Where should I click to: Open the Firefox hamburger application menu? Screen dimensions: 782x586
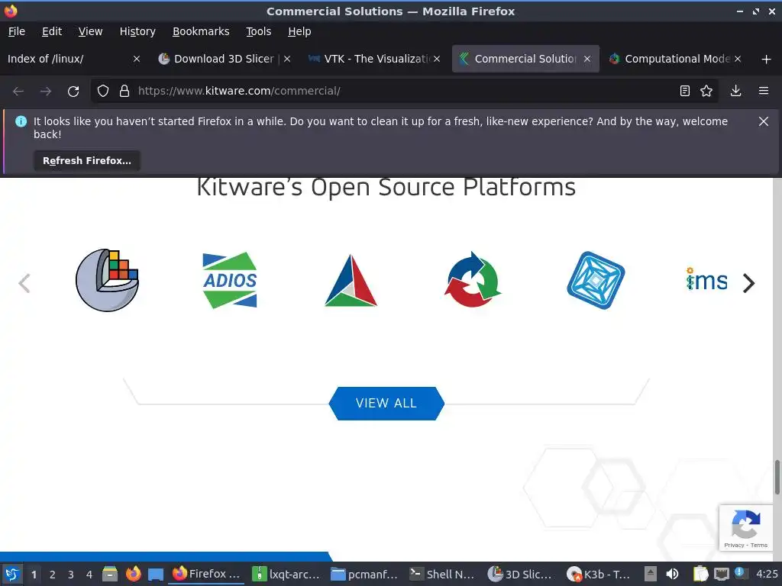click(763, 91)
